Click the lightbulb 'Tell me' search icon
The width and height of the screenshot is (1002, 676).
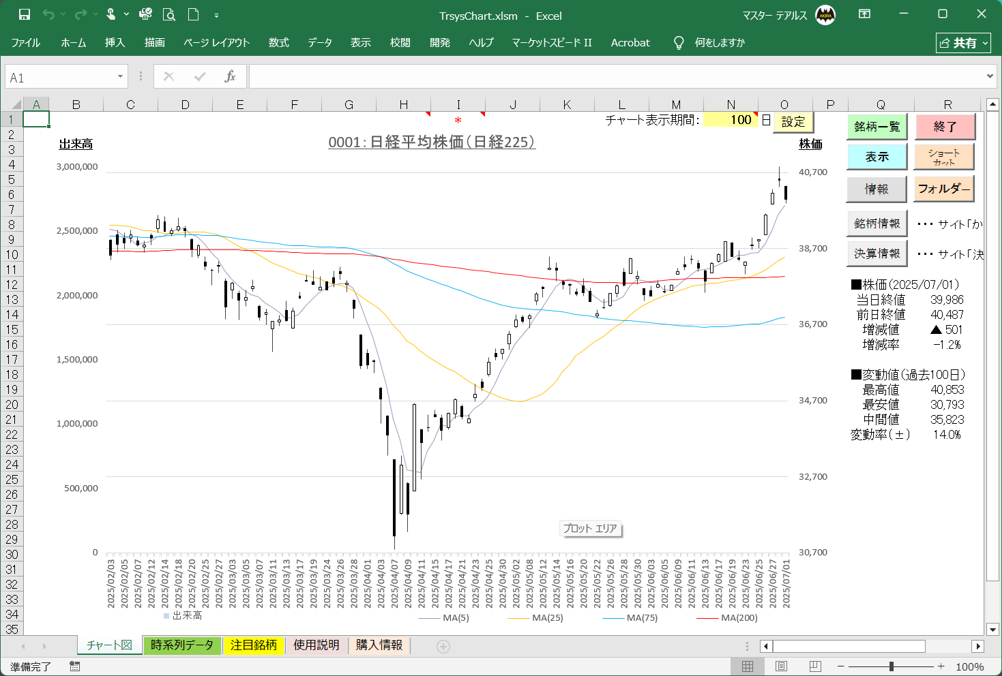coord(679,43)
